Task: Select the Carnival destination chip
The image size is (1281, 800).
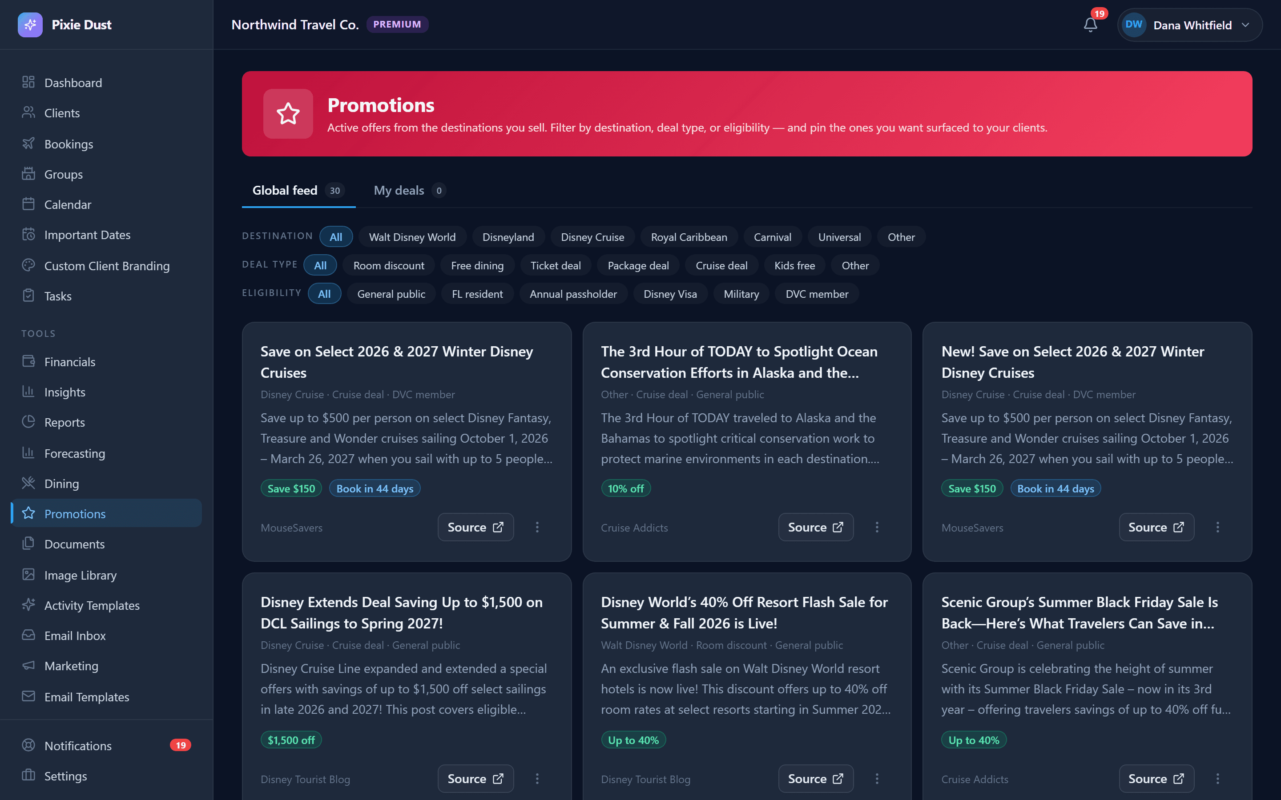Action: click(772, 237)
